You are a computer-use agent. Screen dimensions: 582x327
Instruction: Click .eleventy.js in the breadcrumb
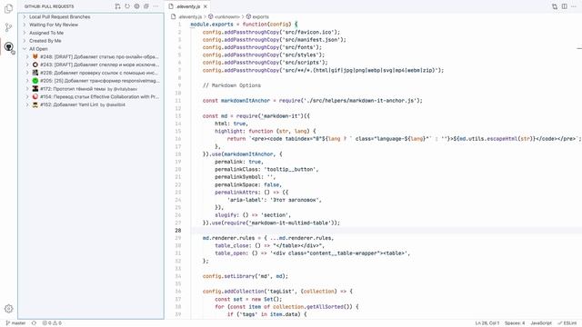(x=190, y=16)
